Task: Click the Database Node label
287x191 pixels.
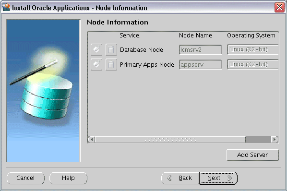Action: click(x=142, y=50)
